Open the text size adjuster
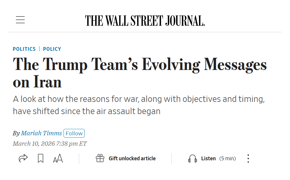Image resolution: width=290 pixels, height=180 pixels. [x=58, y=159]
